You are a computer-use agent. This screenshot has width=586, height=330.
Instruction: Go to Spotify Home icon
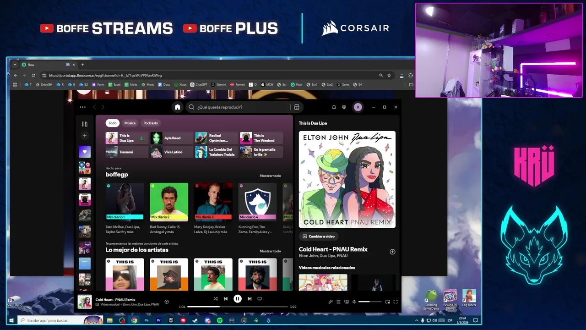[x=178, y=107]
